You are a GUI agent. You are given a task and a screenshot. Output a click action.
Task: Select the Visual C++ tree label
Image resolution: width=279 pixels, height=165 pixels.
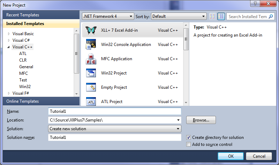[x=22, y=47]
